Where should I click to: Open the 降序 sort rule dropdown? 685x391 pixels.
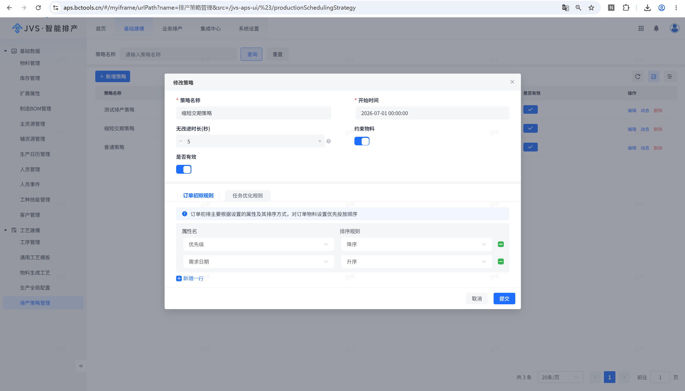point(416,244)
